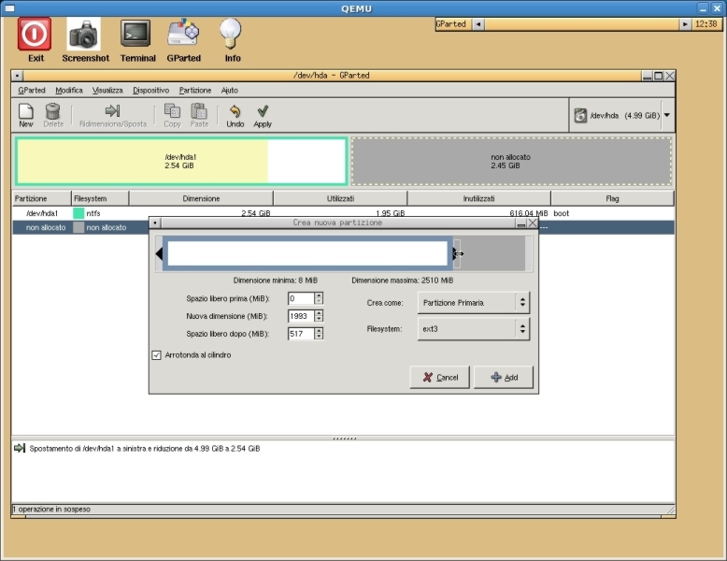
Task: Click the device disk icon in toolbar
Action: click(x=580, y=116)
